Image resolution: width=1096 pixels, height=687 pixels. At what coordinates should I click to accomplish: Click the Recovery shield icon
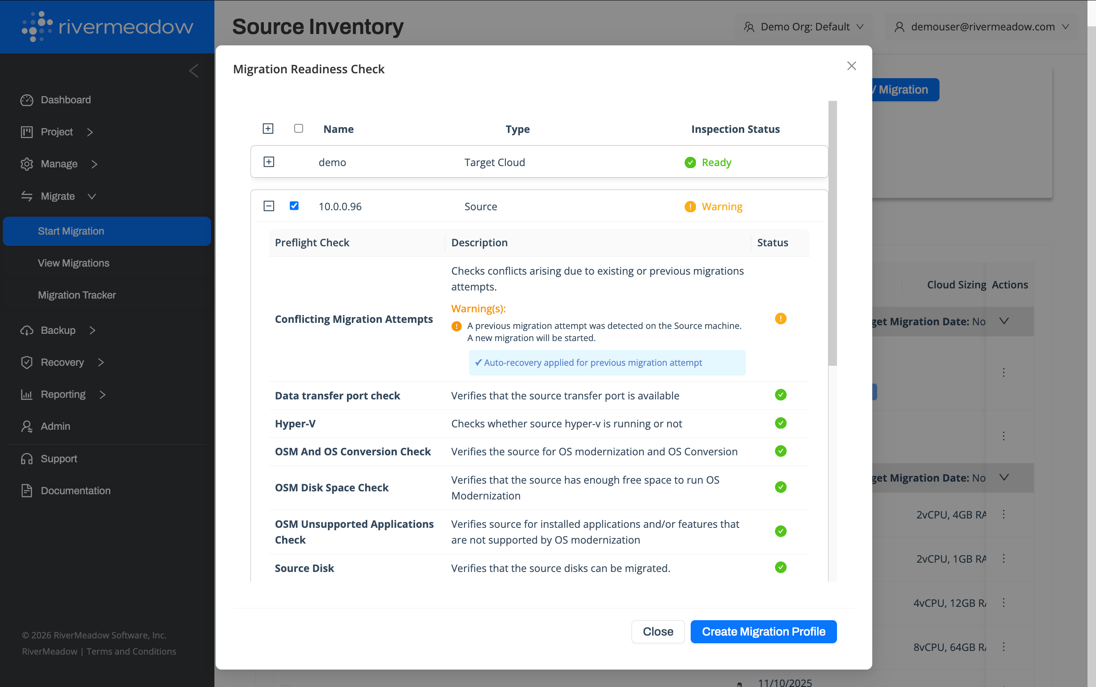pos(27,362)
